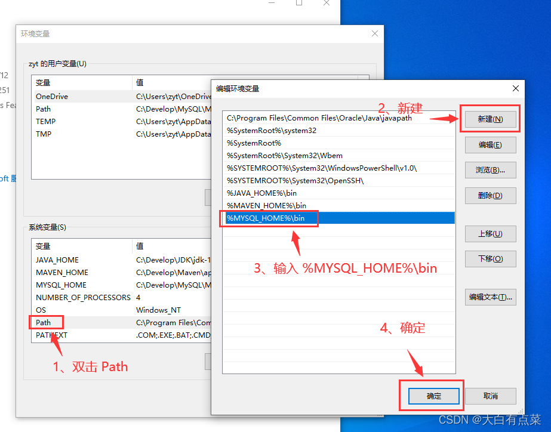Select JAVA_HOME system variable
This screenshot has height=432, width=551.
click(121, 260)
